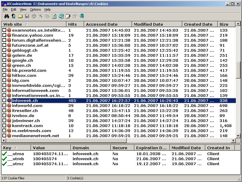
Task: Click the cookie icon beside idg.com
Action: pyautogui.click(x=9, y=80)
